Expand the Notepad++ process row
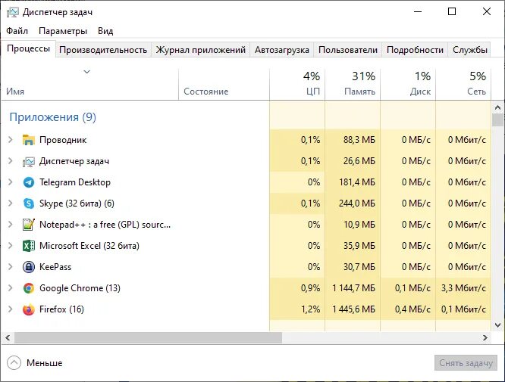 pos(11,225)
